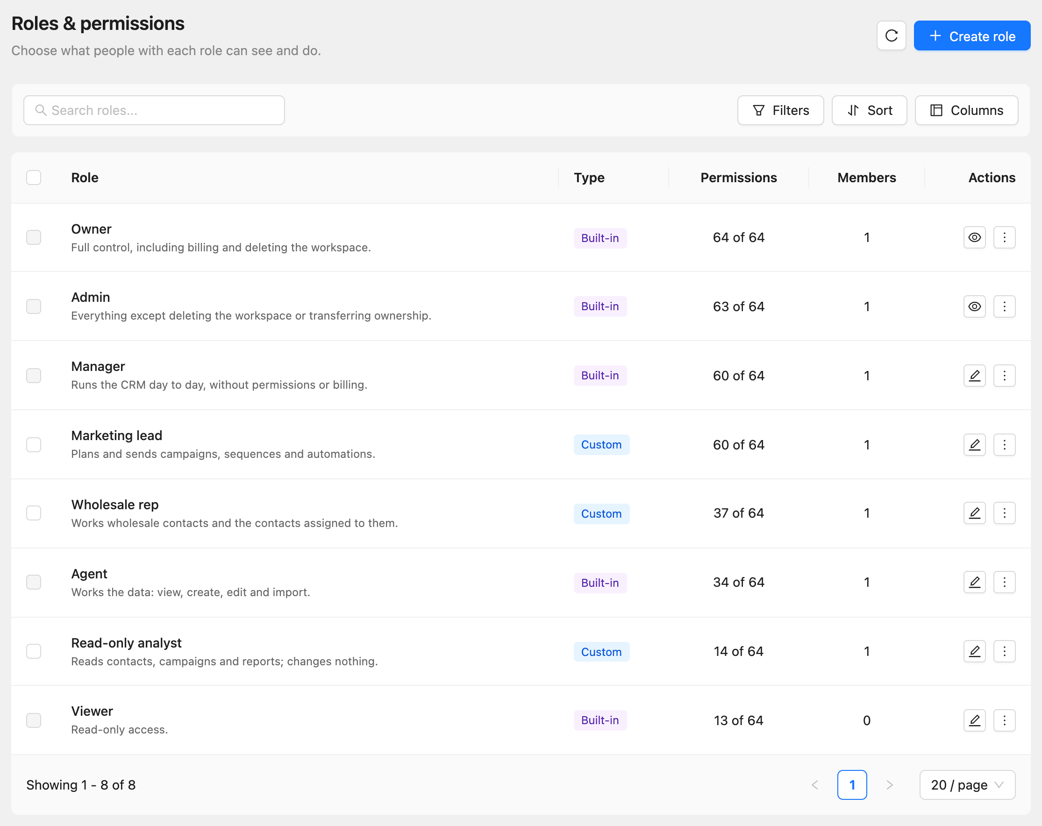Click the Agent role name
This screenshot has height=826, width=1042.
click(x=89, y=574)
